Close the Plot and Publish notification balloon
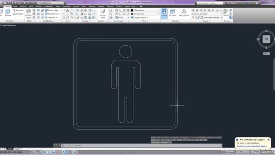Screen dimensions: 275x155 [x=269, y=139]
